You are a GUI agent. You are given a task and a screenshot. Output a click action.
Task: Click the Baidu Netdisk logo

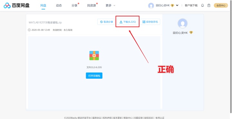tap(16, 5)
